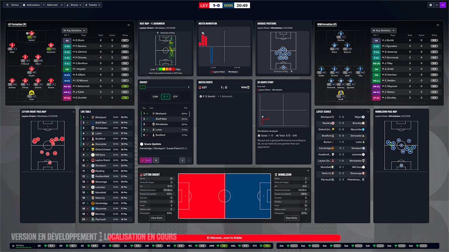Toggle Wimbledon in xG Graph Story
Image resolution: width=449 pixels, height=252 pixels.
tap(277, 90)
